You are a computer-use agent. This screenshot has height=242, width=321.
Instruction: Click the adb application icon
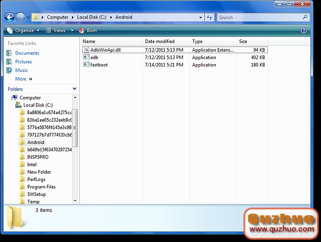click(86, 57)
